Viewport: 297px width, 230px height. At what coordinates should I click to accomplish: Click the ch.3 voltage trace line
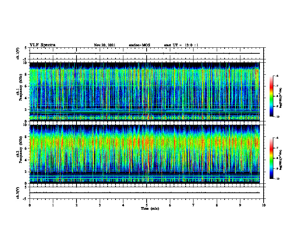pos(145,193)
